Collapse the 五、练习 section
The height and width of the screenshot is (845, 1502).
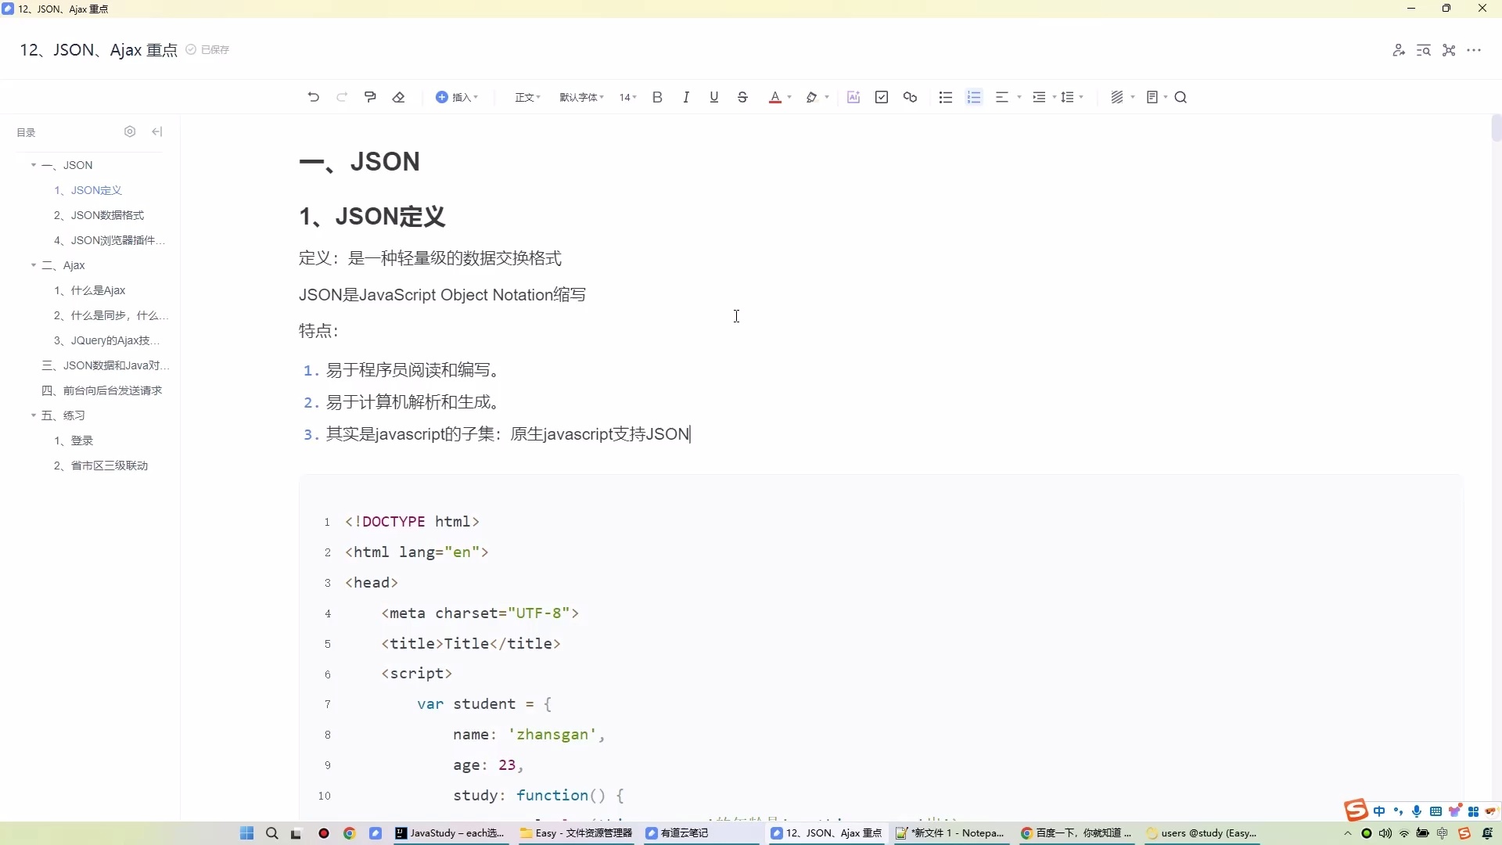34,415
